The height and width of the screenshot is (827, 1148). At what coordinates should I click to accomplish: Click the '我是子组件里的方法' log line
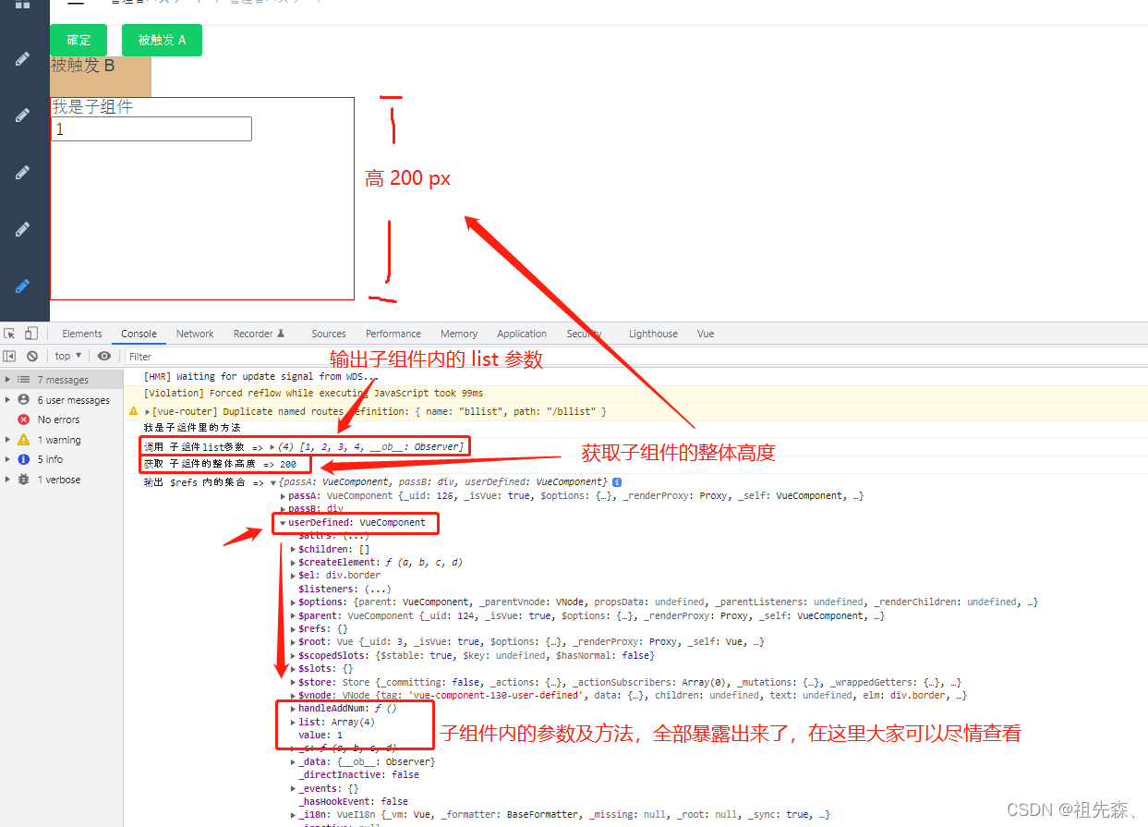191,427
